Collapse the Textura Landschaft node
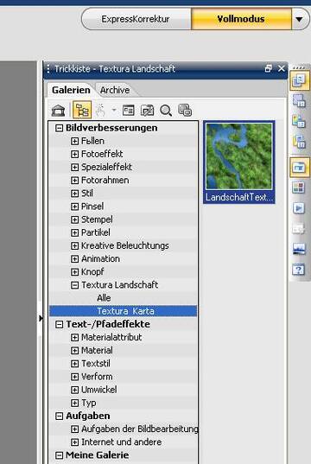311x464 pixels. (74, 285)
